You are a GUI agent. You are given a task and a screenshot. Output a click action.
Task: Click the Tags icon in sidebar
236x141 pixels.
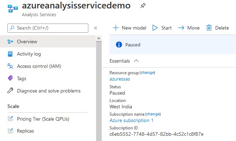10,78
